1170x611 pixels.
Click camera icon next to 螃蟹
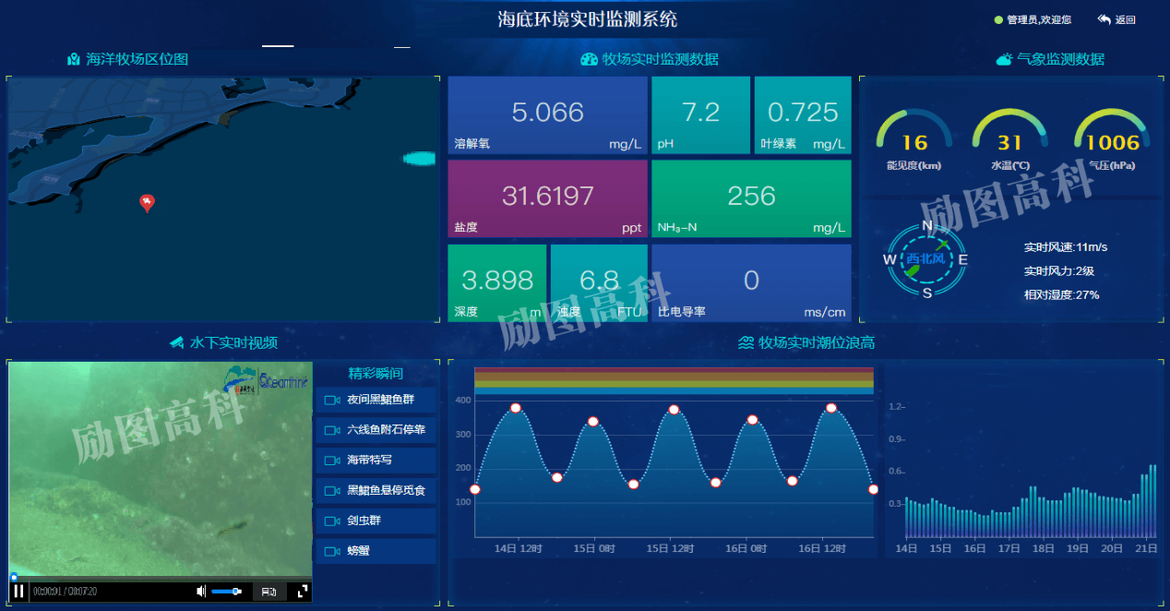332,552
